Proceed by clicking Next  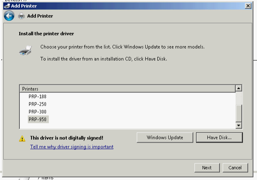coord(207,168)
